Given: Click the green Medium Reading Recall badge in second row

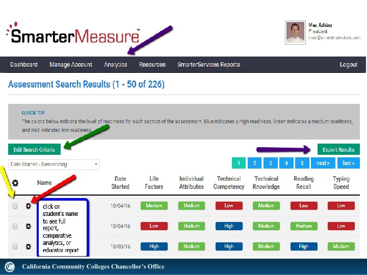Looking at the screenshot, I should click(x=304, y=226).
